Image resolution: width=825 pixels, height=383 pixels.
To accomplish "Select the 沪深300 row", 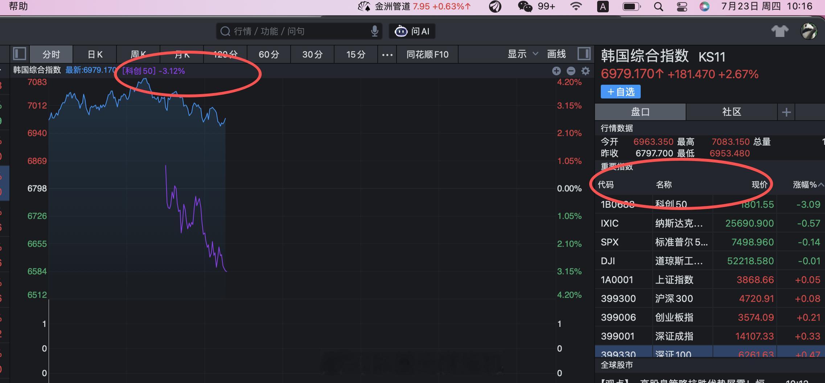I will [710, 298].
